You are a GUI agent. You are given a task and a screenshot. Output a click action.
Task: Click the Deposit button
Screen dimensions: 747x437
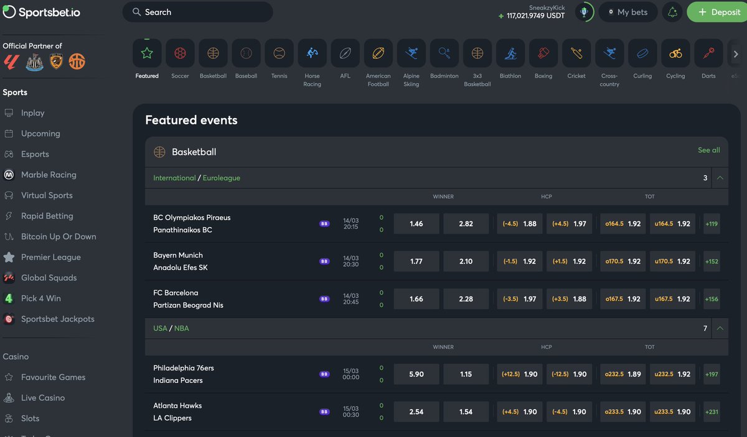719,12
